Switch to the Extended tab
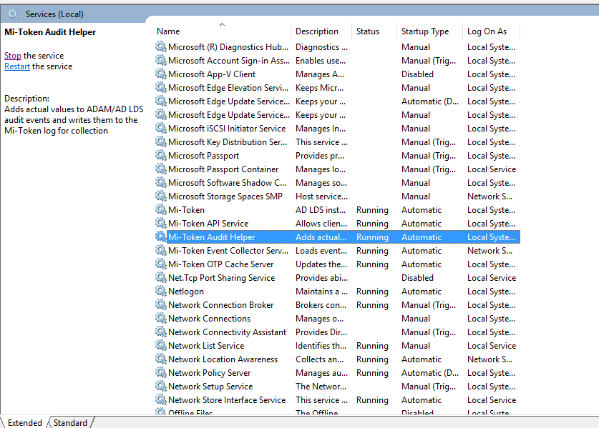The height and width of the screenshot is (428, 599). pyautogui.click(x=25, y=423)
